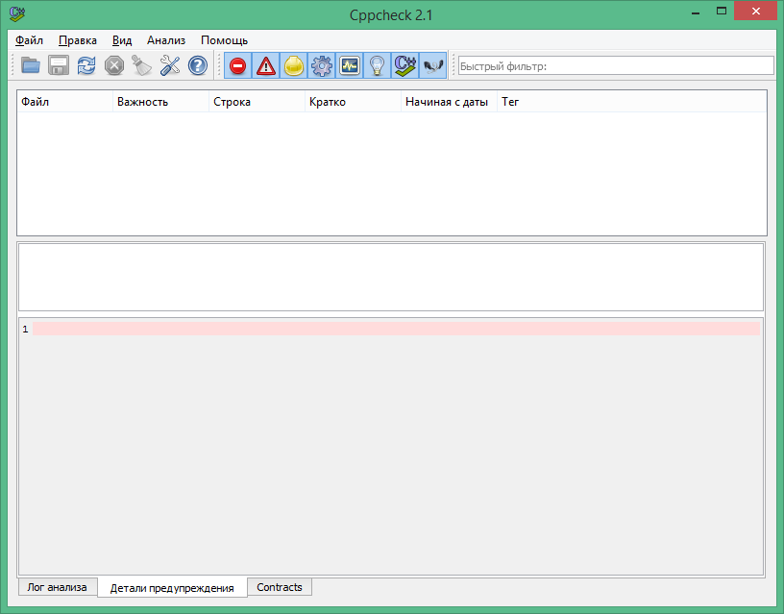Switch to the Contracts tab
784x614 pixels.
coord(279,586)
